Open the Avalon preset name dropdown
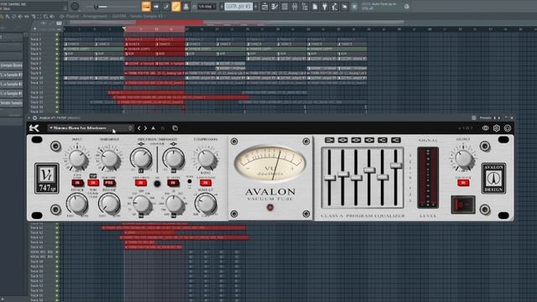537x302 pixels. pos(91,128)
